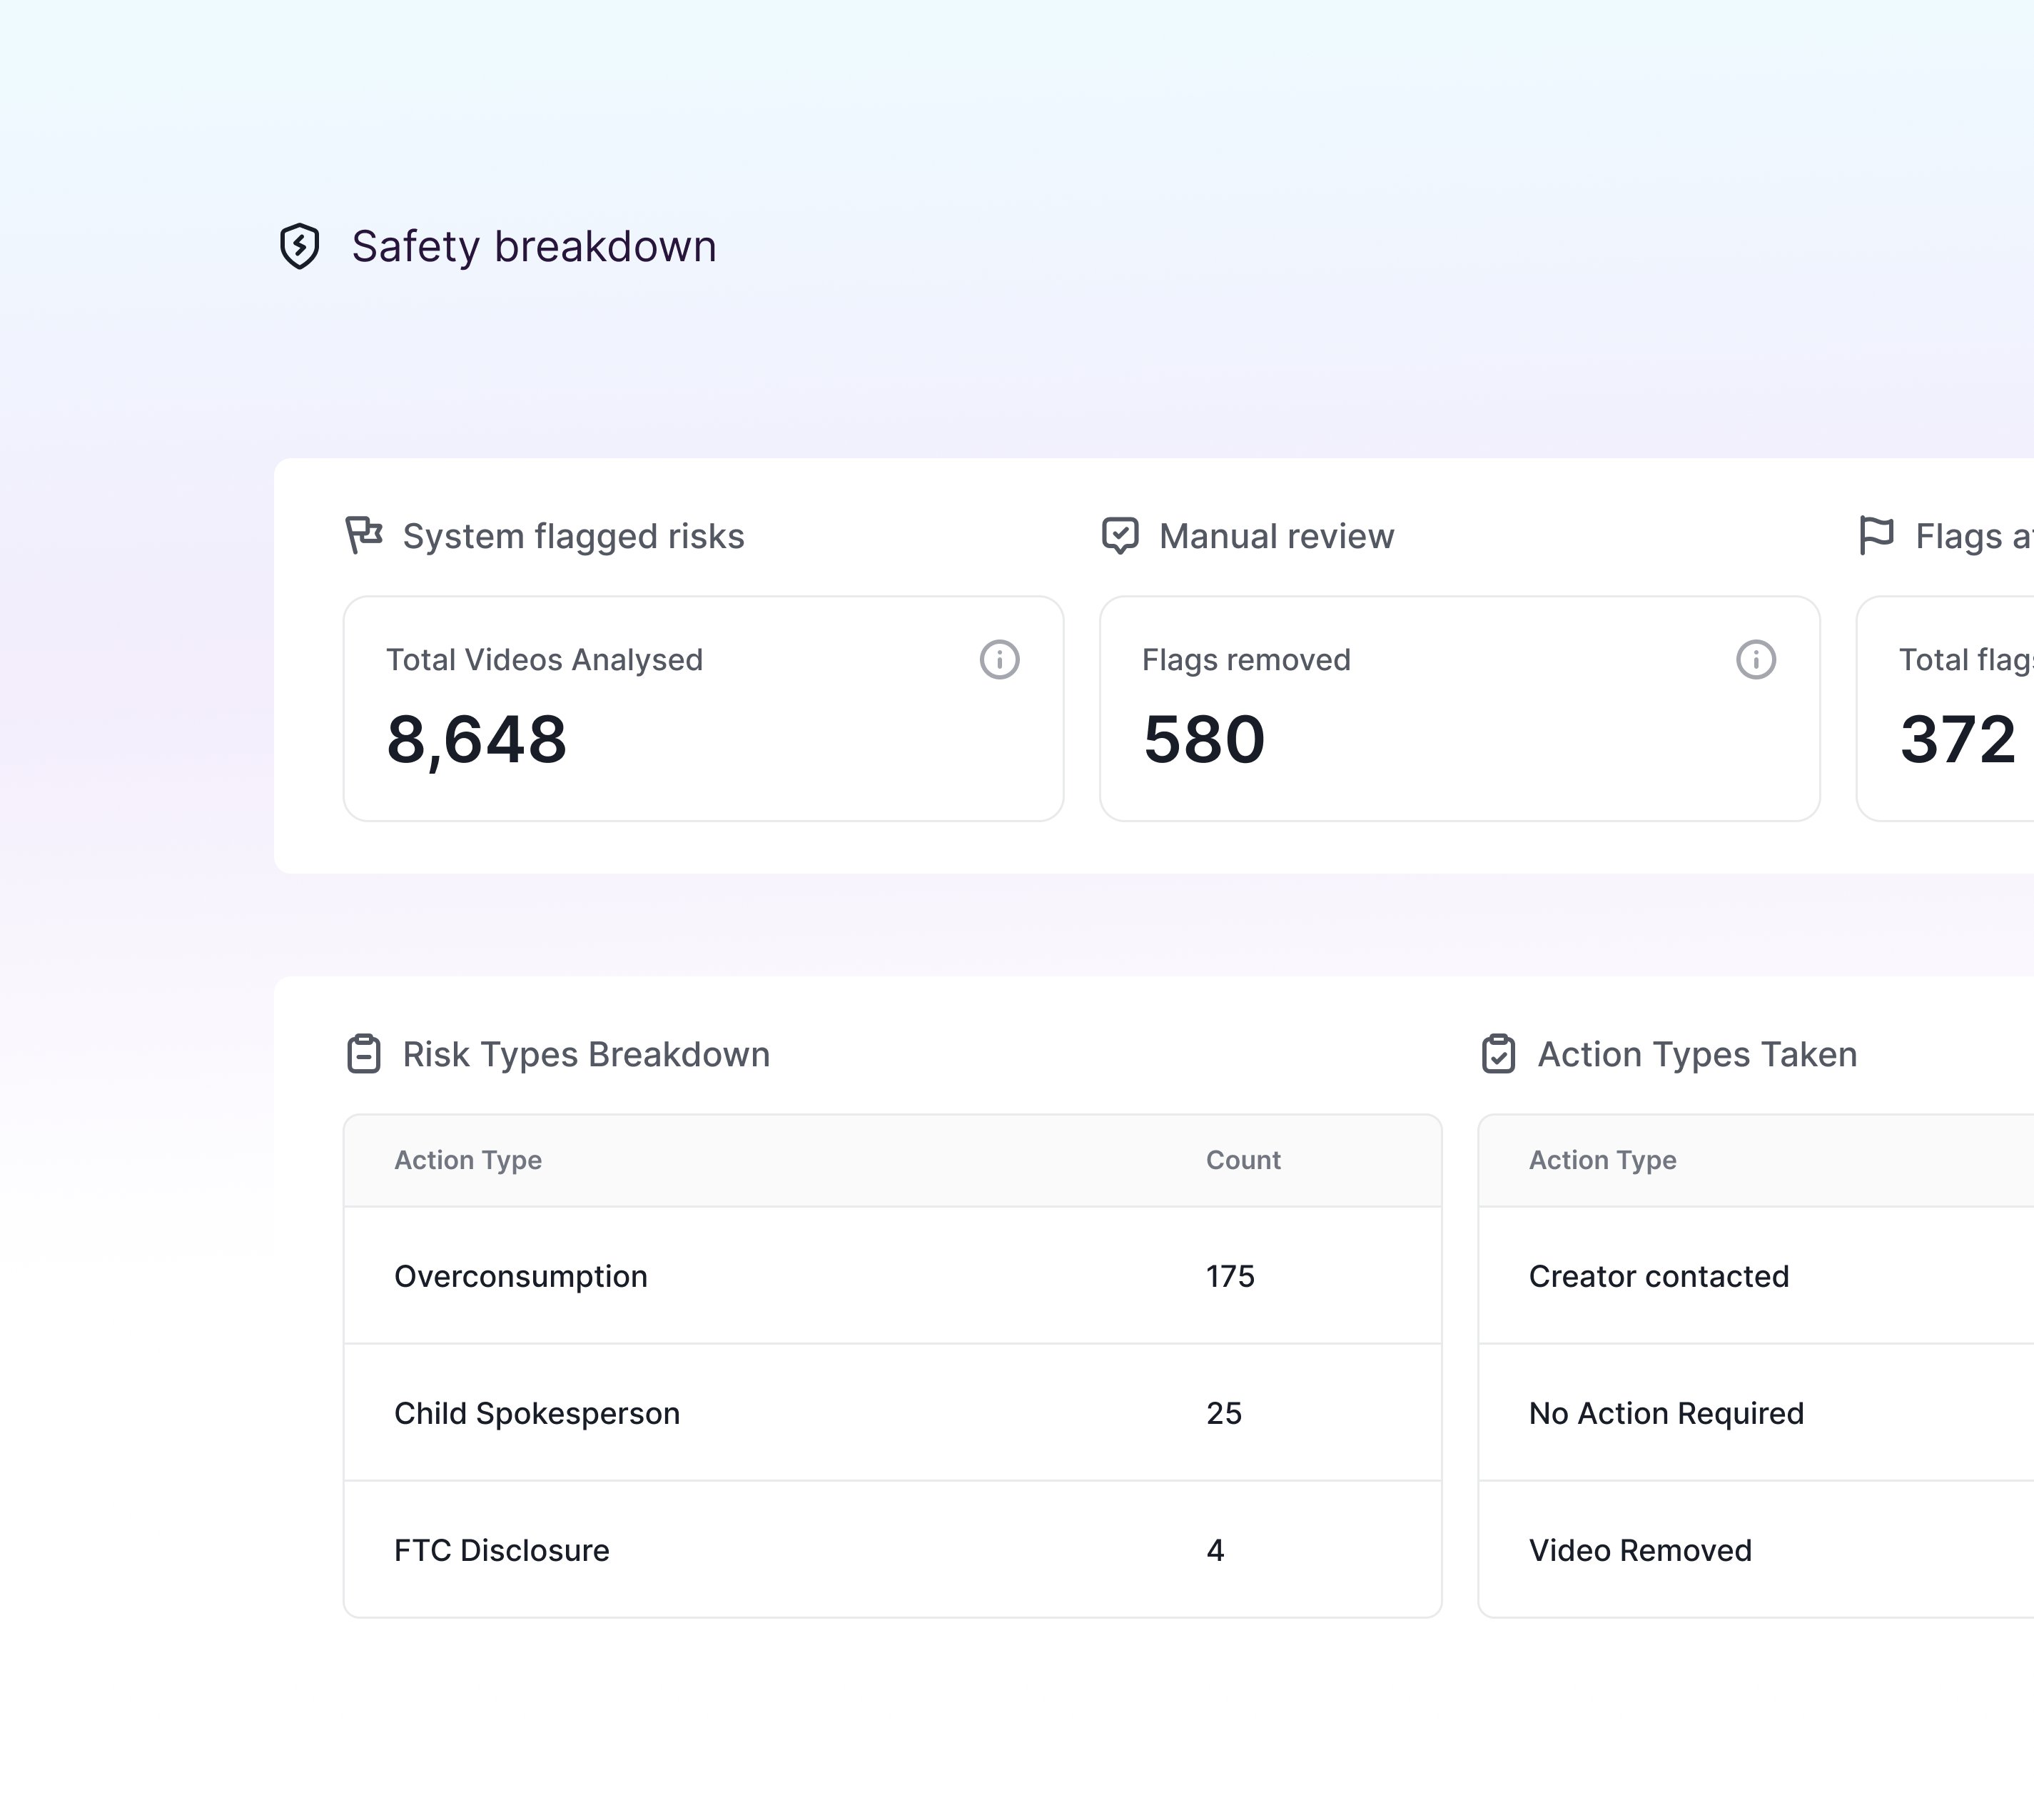Click the Count column header
Screen dimensions: 2034x1820
click(1242, 1160)
